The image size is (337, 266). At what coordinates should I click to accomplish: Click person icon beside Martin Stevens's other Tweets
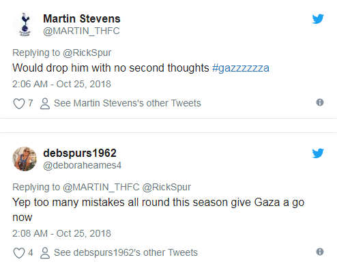(45, 104)
